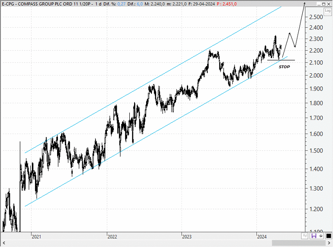
Task: Click the 1.900 price axis label
Action: (316, 89)
